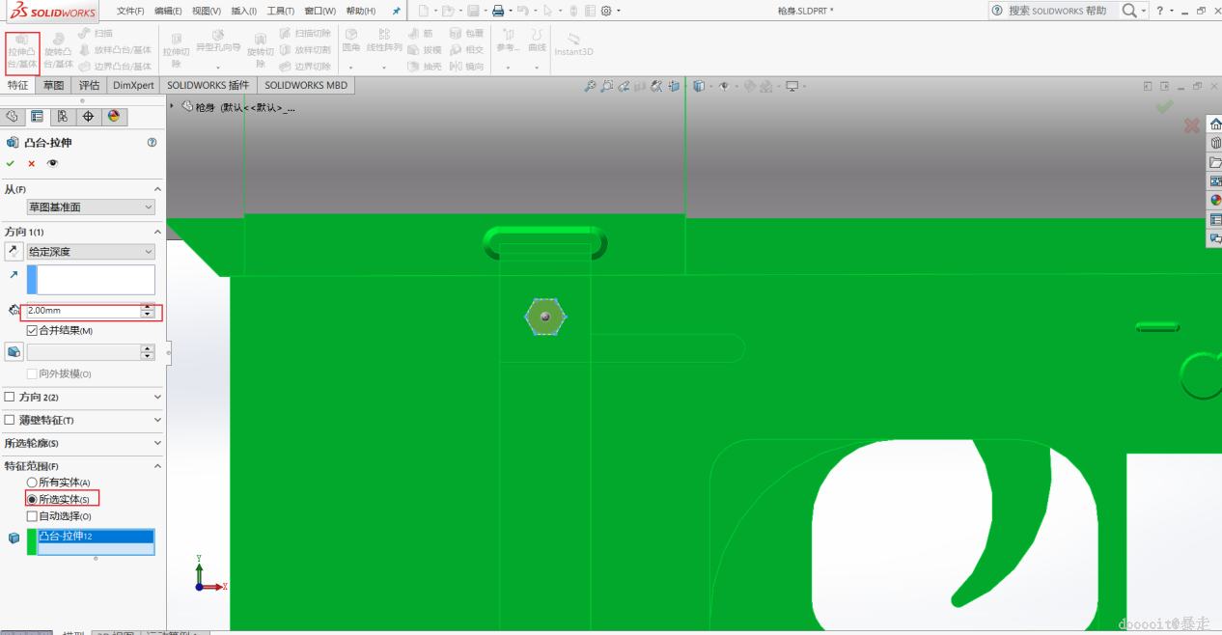The height and width of the screenshot is (635, 1222).
Task: Click the print icon in top toolbar
Action: tap(497, 11)
